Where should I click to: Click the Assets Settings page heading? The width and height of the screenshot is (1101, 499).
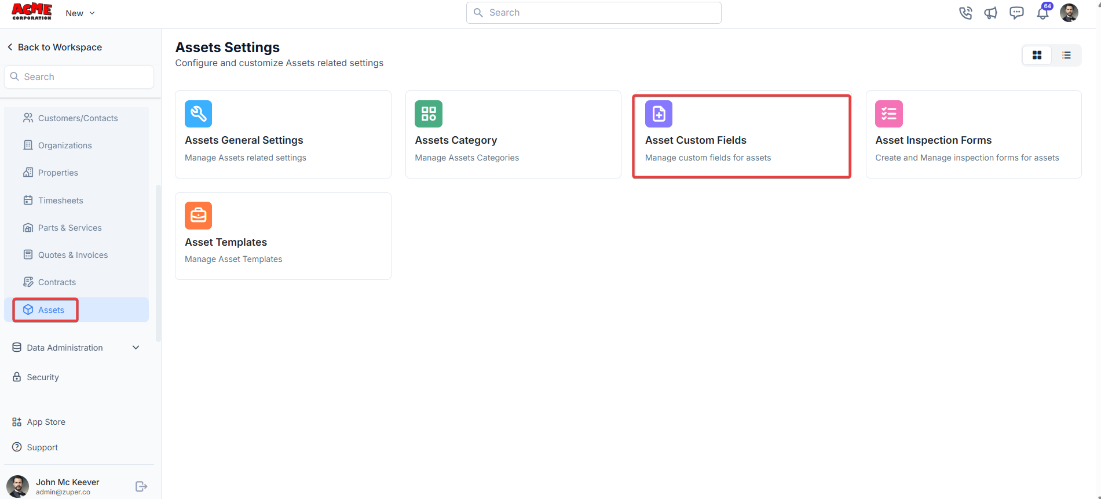(228, 48)
